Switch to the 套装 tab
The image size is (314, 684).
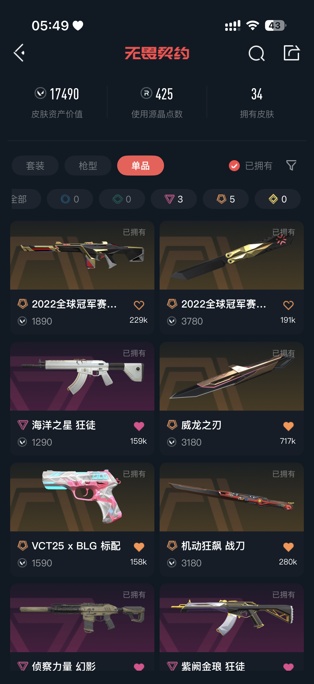coord(35,165)
